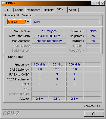Open the CPU tab
The height and width of the screenshot is (119, 106).
pyautogui.click(x=8, y=10)
